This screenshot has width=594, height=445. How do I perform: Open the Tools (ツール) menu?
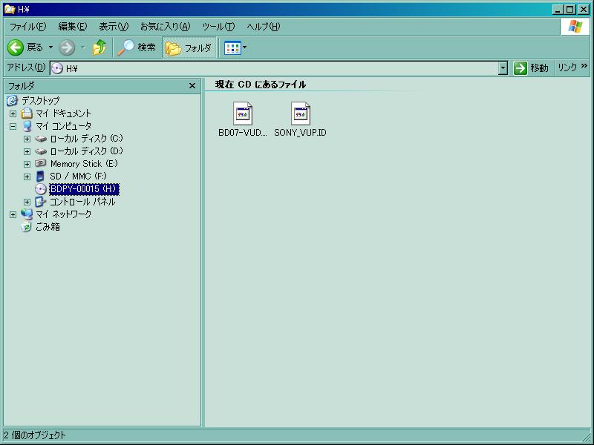[x=218, y=27]
